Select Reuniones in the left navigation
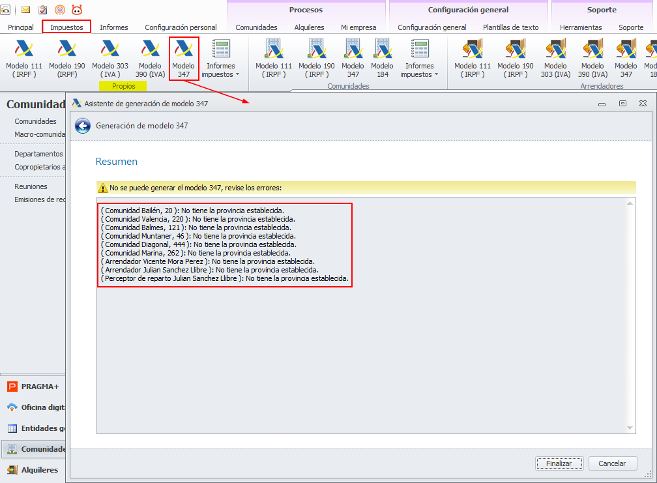Viewport: 657px width, 483px height. pos(31,186)
